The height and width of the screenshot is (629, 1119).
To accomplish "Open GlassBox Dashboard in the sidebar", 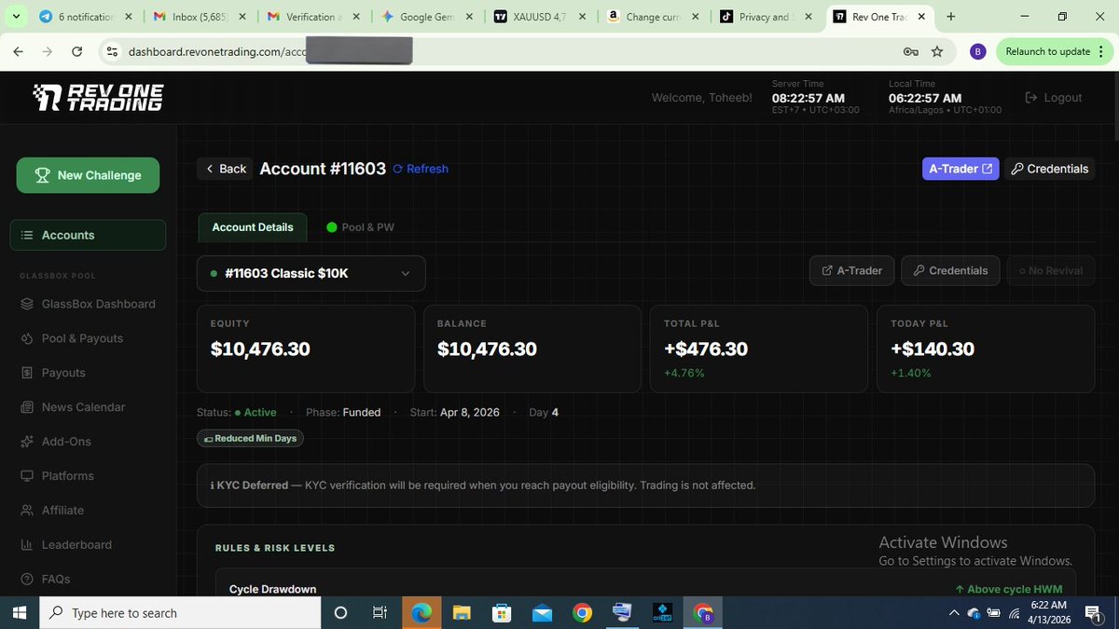I will (88, 304).
